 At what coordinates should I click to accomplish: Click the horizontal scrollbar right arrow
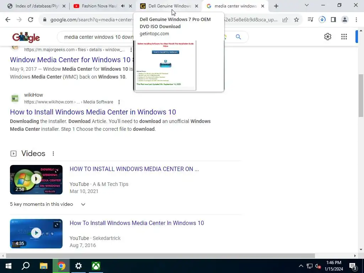pyautogui.click(x=355, y=256)
